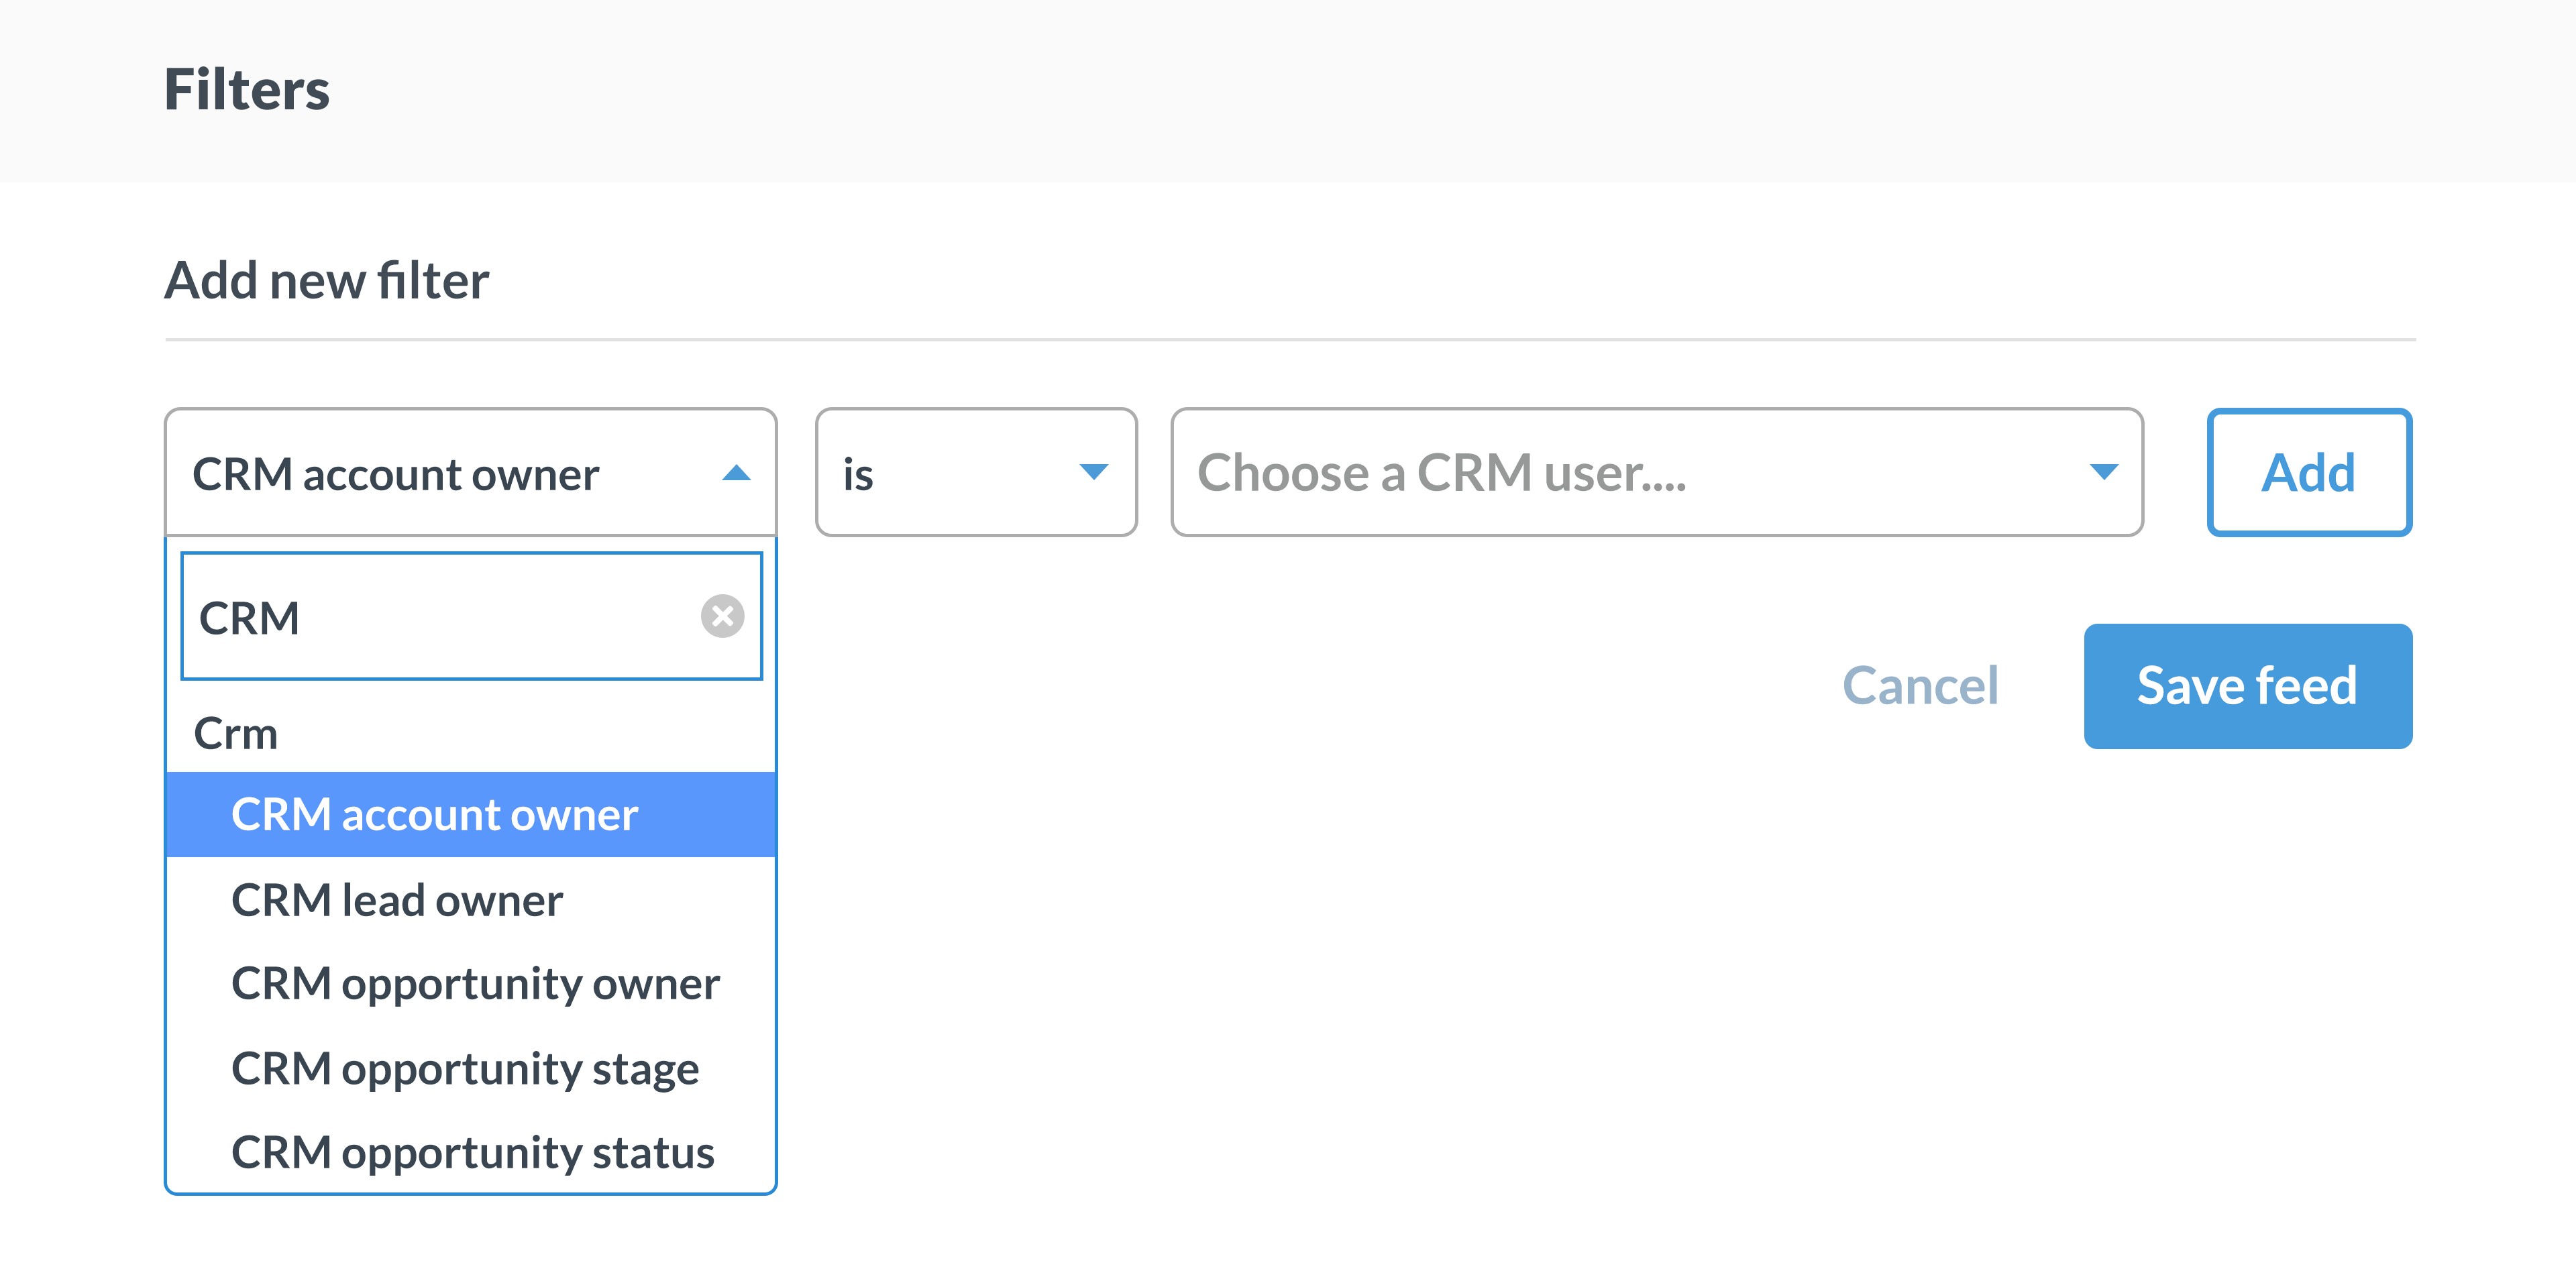Viewport: 2576px width, 1285px height.
Task: Click the Add filter button
Action: click(2309, 472)
